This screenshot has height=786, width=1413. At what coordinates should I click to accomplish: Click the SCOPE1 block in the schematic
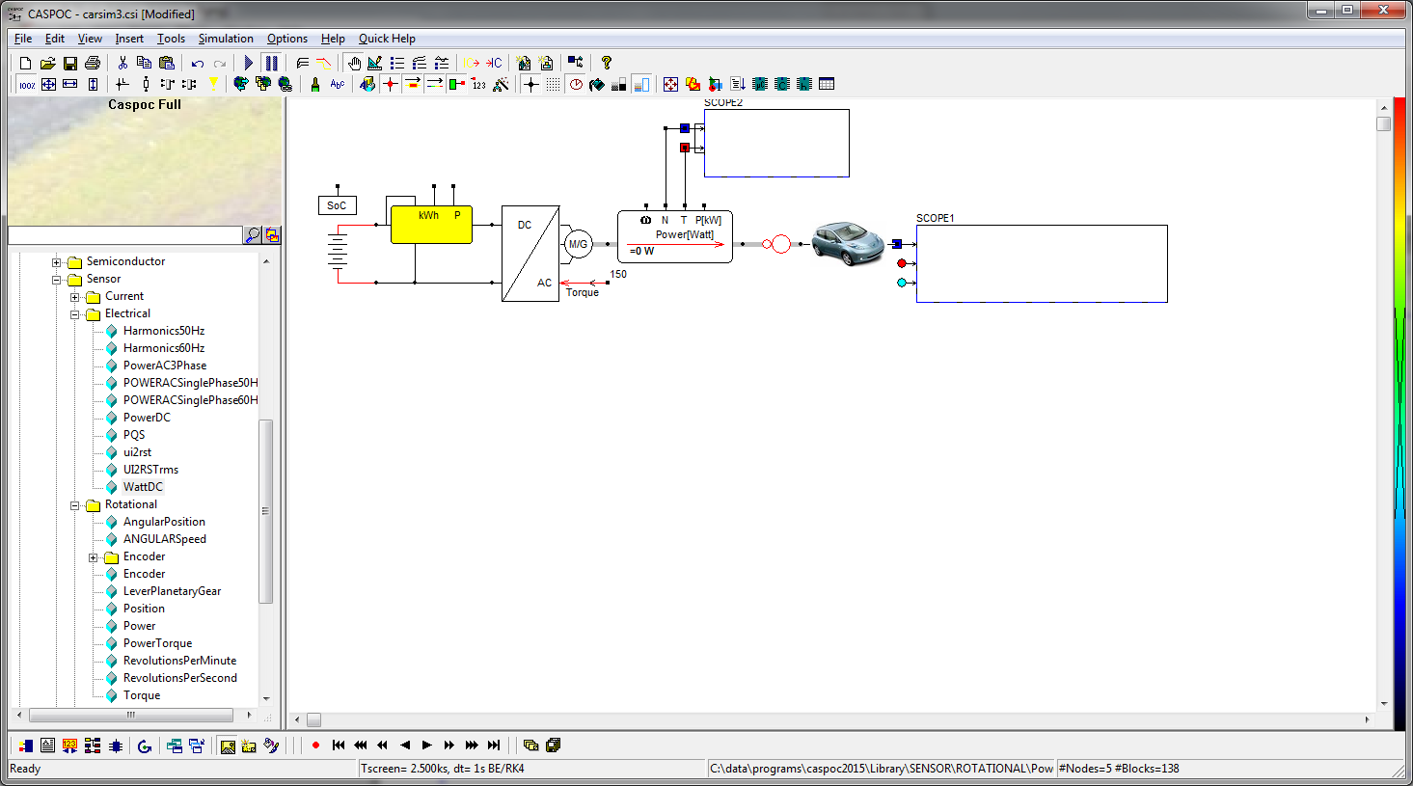(1042, 263)
